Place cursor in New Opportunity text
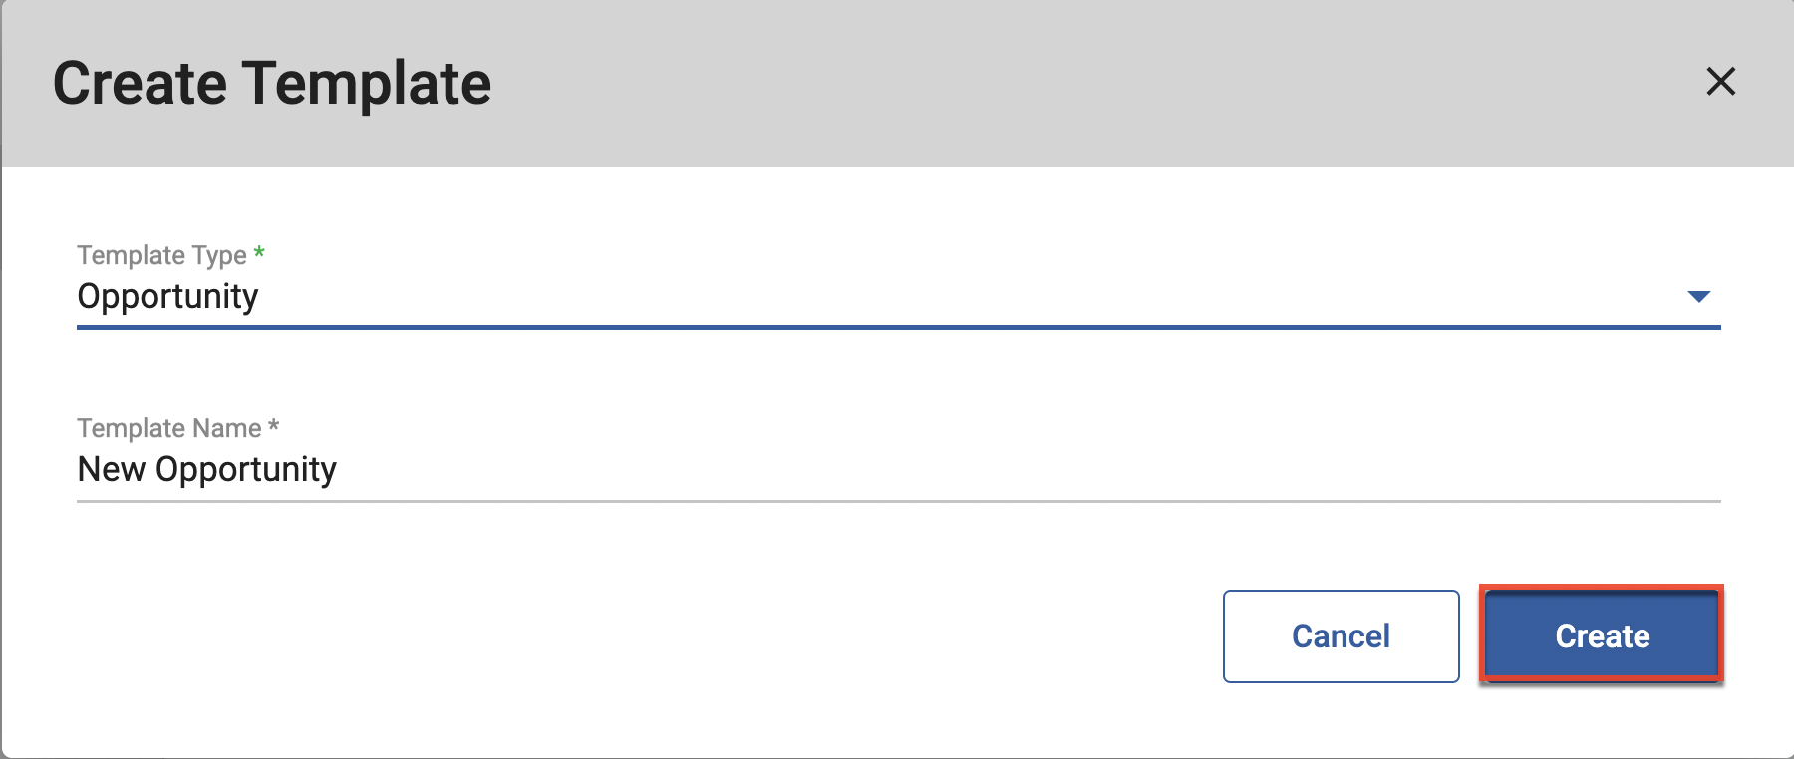Viewport: 1794px width, 759px height. 207,469
